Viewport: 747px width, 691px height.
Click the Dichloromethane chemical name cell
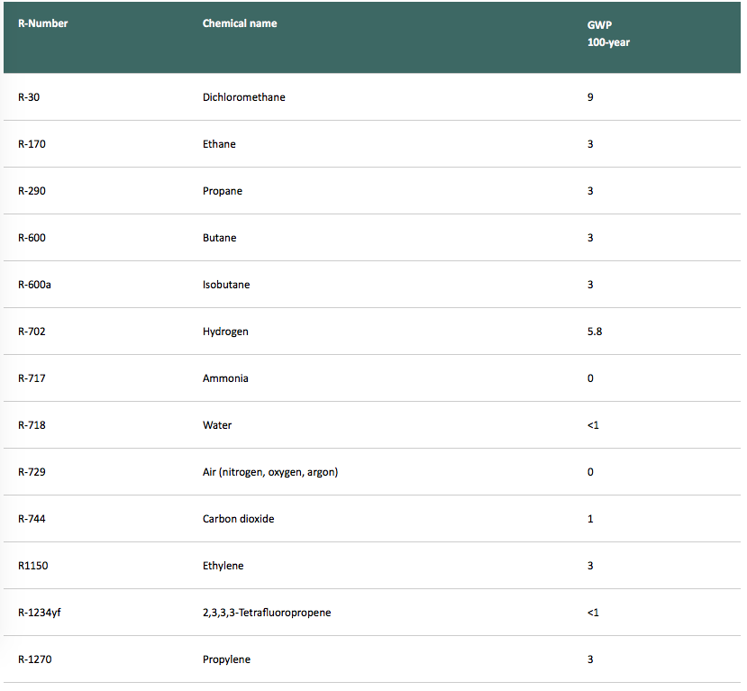pos(244,97)
